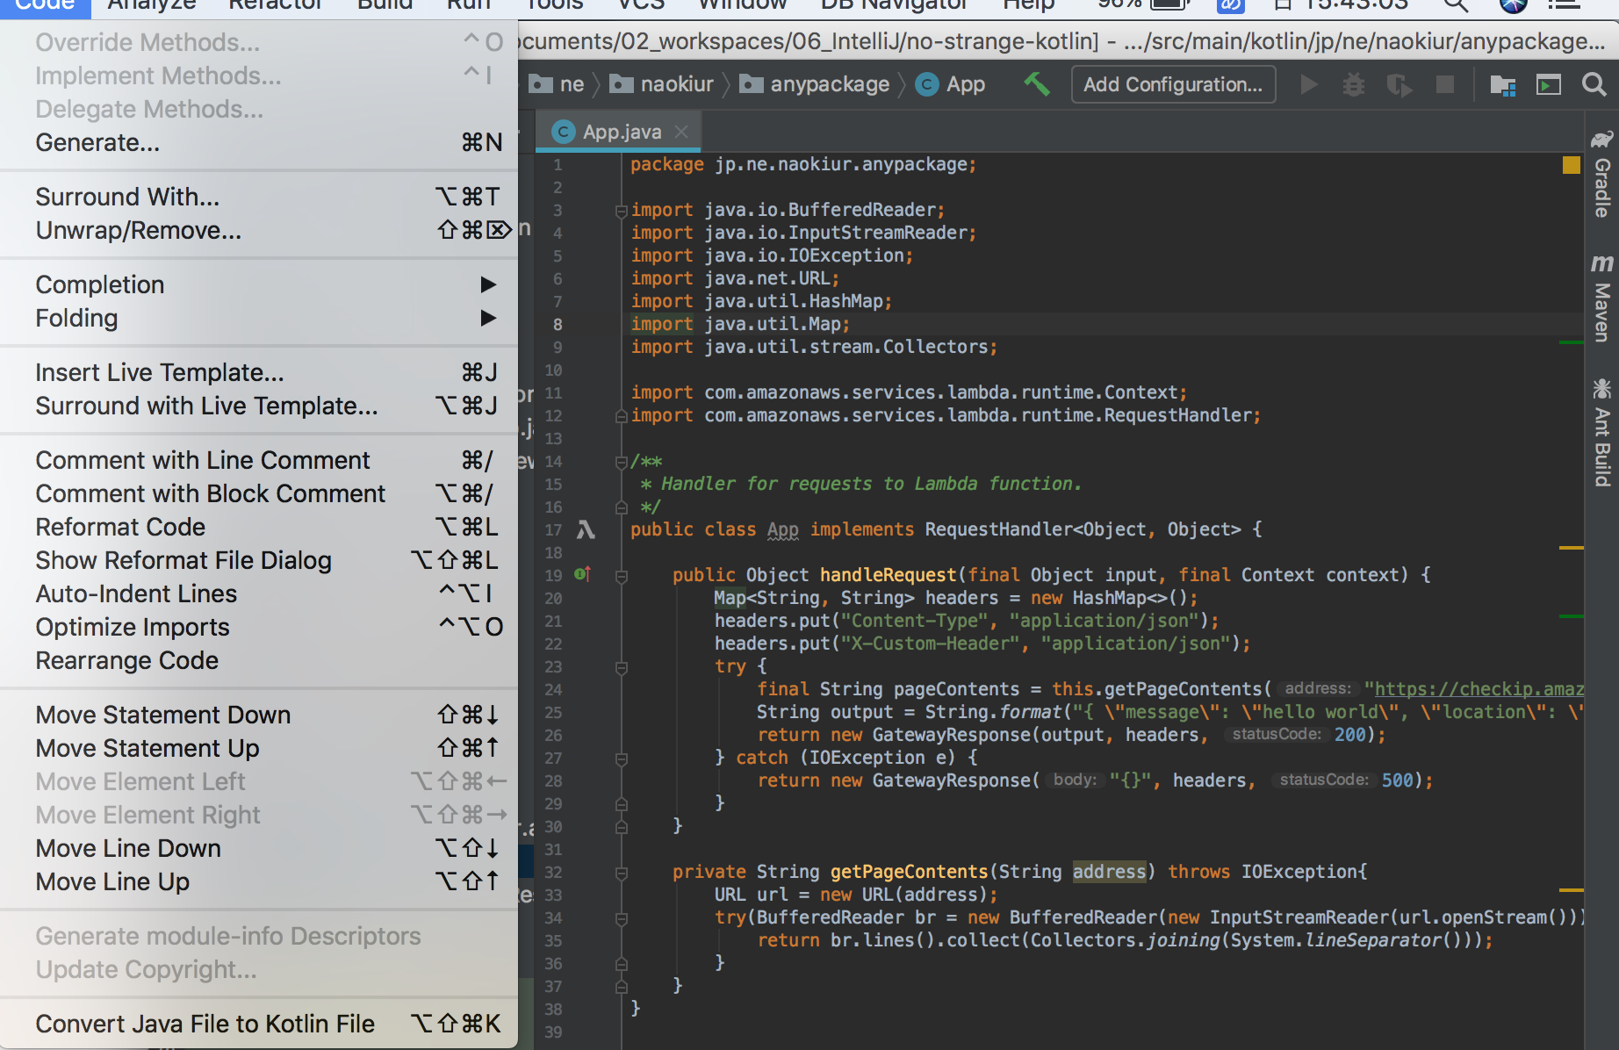The width and height of the screenshot is (1619, 1050).
Task: Click the class icon on App.java tab
Action: (563, 132)
